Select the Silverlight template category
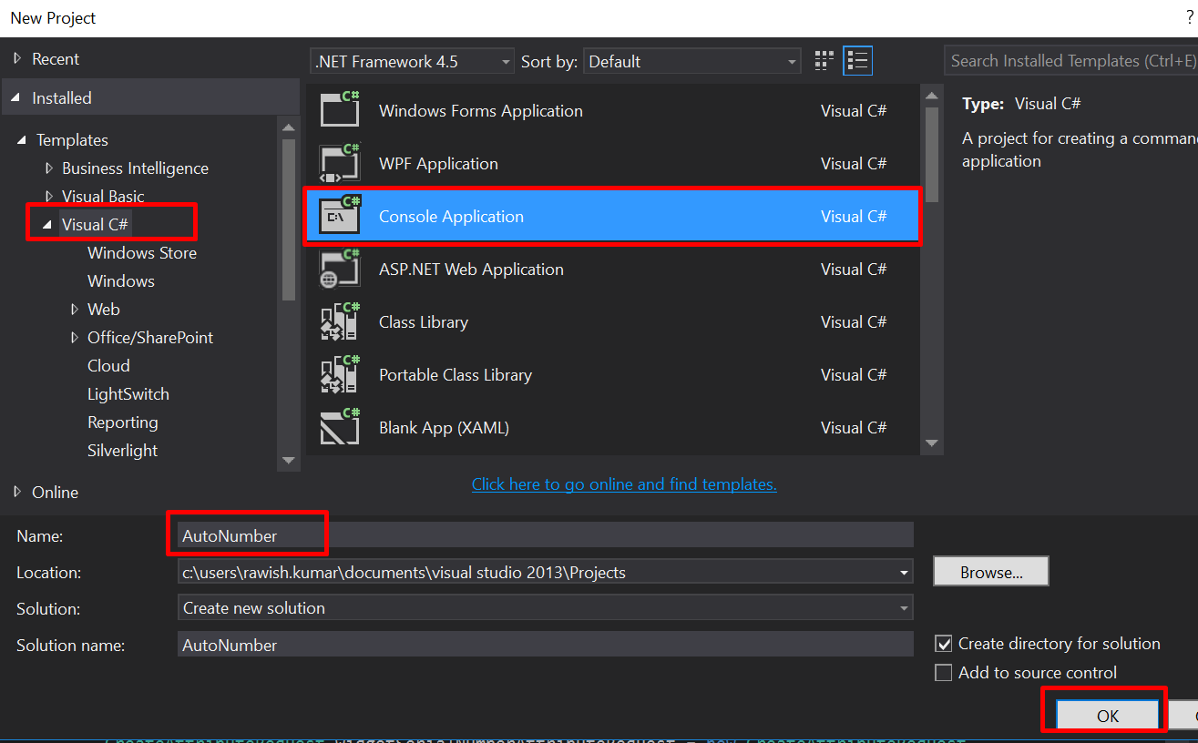This screenshot has height=743, width=1198. pos(122,451)
